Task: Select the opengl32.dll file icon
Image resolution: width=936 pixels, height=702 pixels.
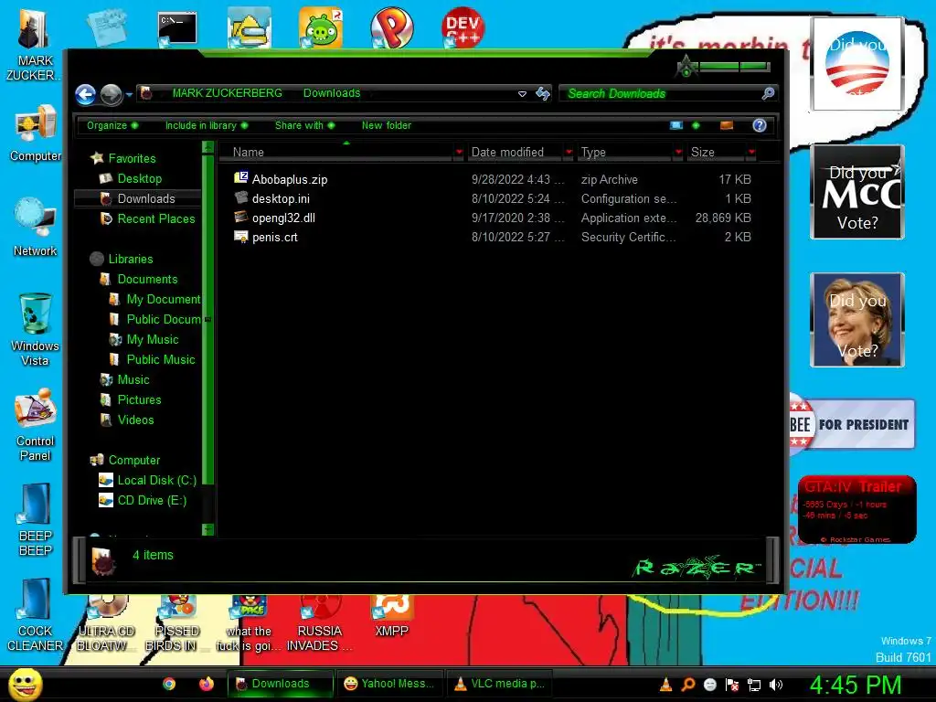Action: tap(241, 217)
